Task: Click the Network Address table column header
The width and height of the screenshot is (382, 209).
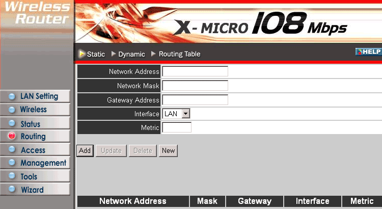Action: click(133, 201)
